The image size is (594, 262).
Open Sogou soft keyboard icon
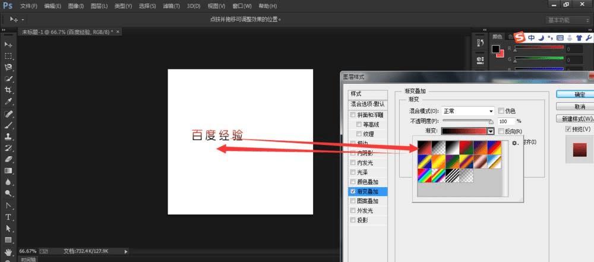coord(560,37)
